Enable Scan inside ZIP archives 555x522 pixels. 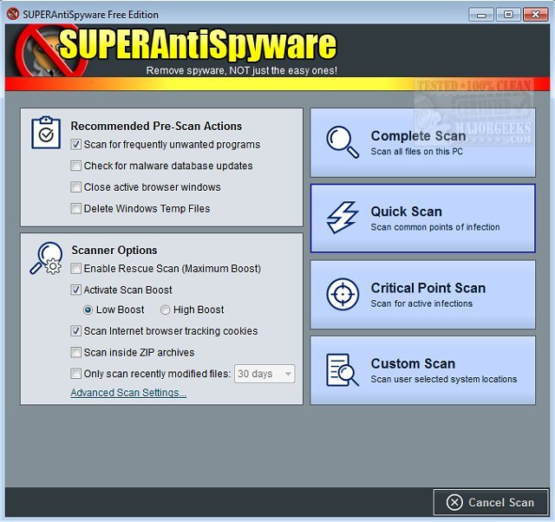pyautogui.click(x=75, y=353)
